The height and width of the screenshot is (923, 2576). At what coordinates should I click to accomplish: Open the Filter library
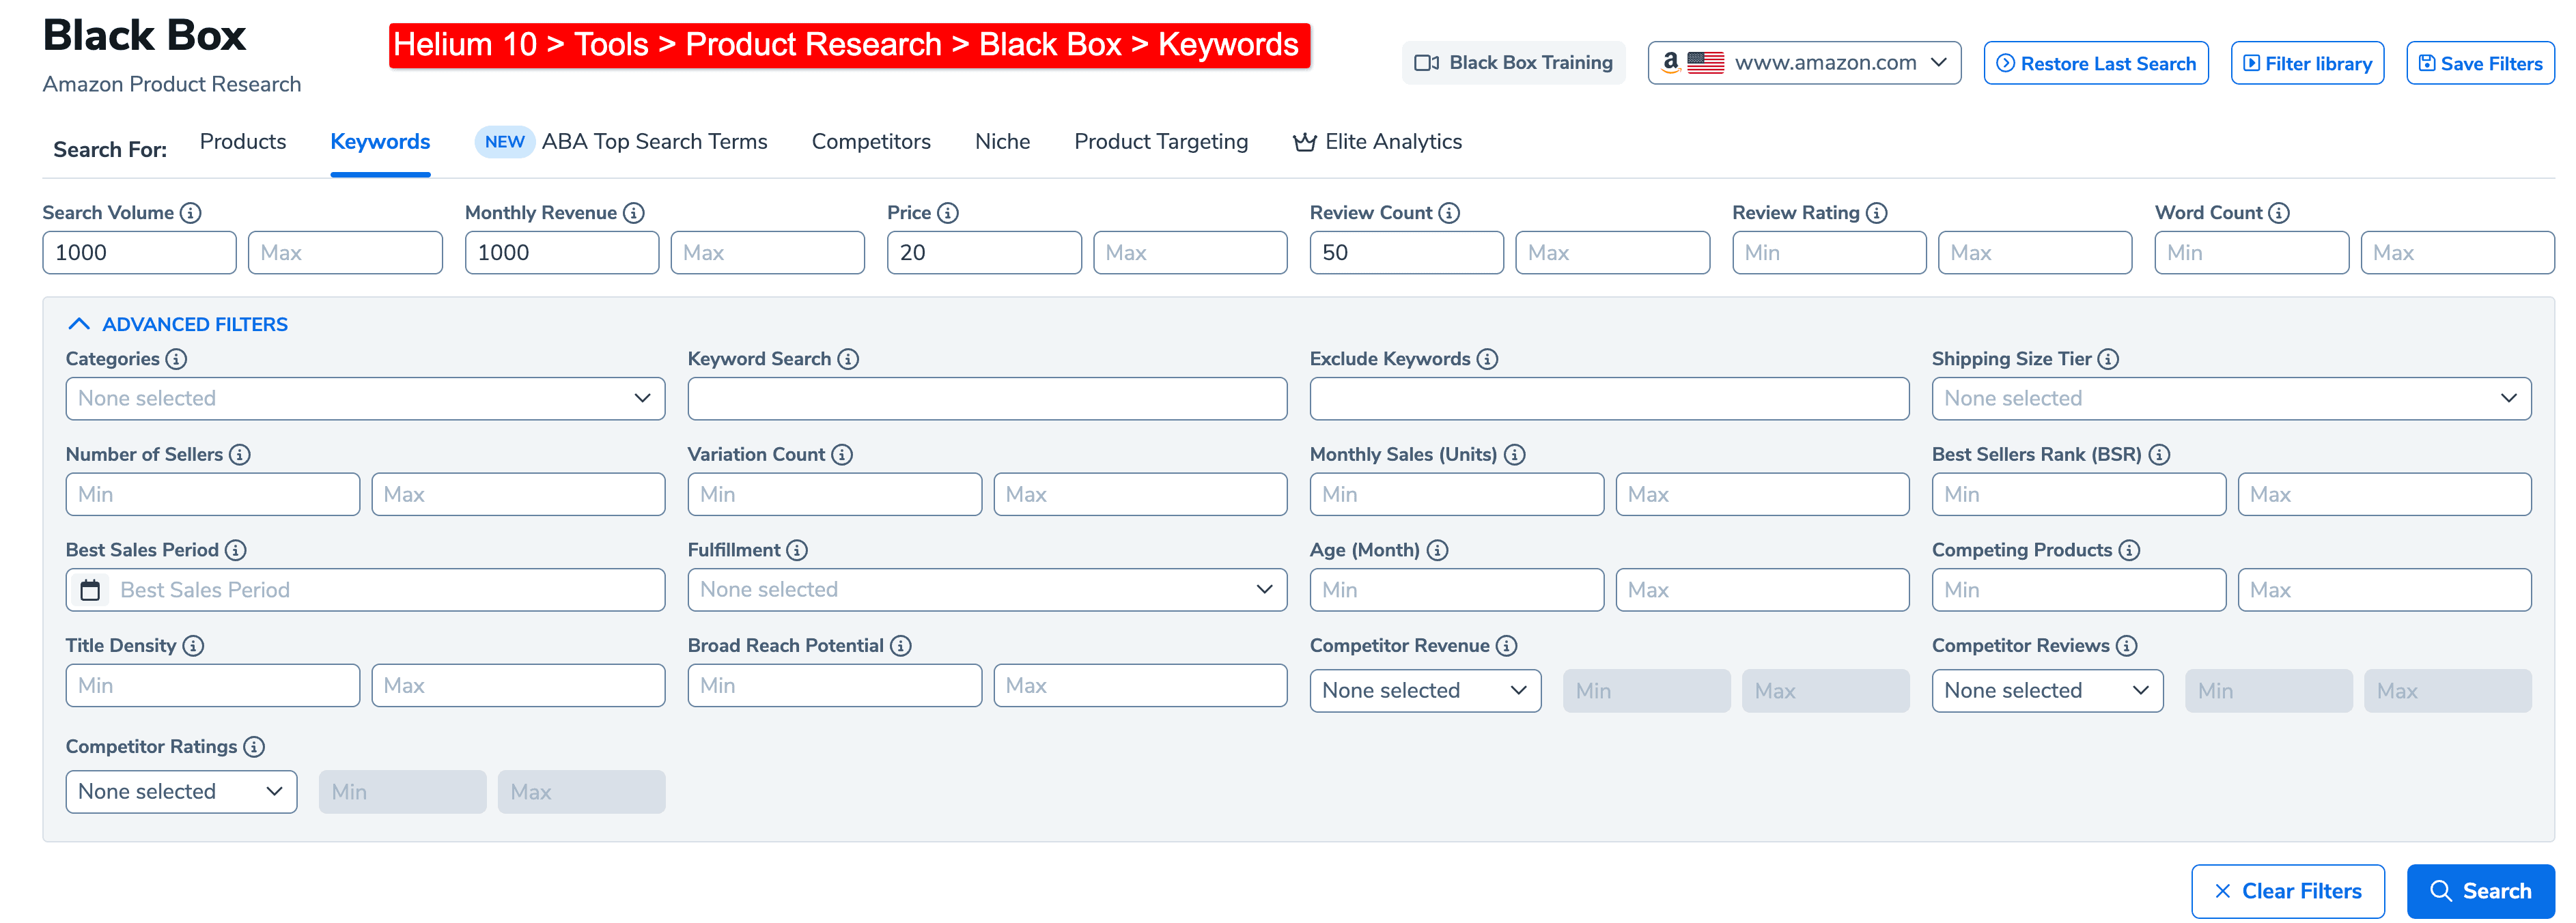pyautogui.click(x=2307, y=63)
